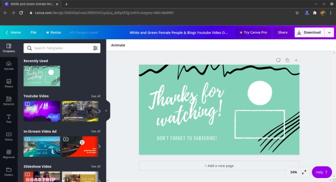Add notes to the page

click(278, 60)
